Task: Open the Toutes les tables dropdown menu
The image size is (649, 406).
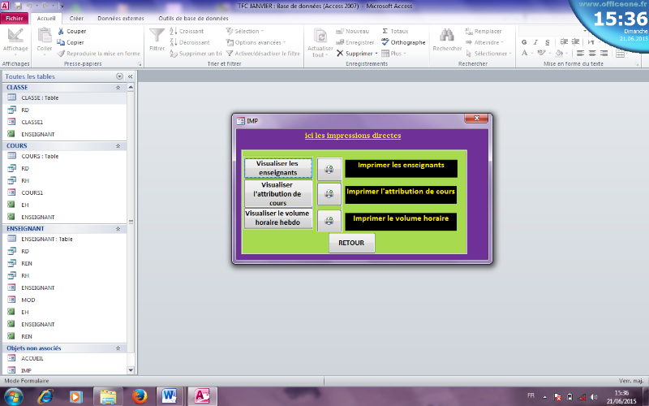Action: (x=120, y=76)
